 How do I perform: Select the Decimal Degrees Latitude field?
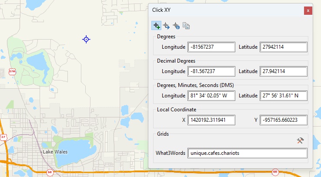click(x=283, y=71)
